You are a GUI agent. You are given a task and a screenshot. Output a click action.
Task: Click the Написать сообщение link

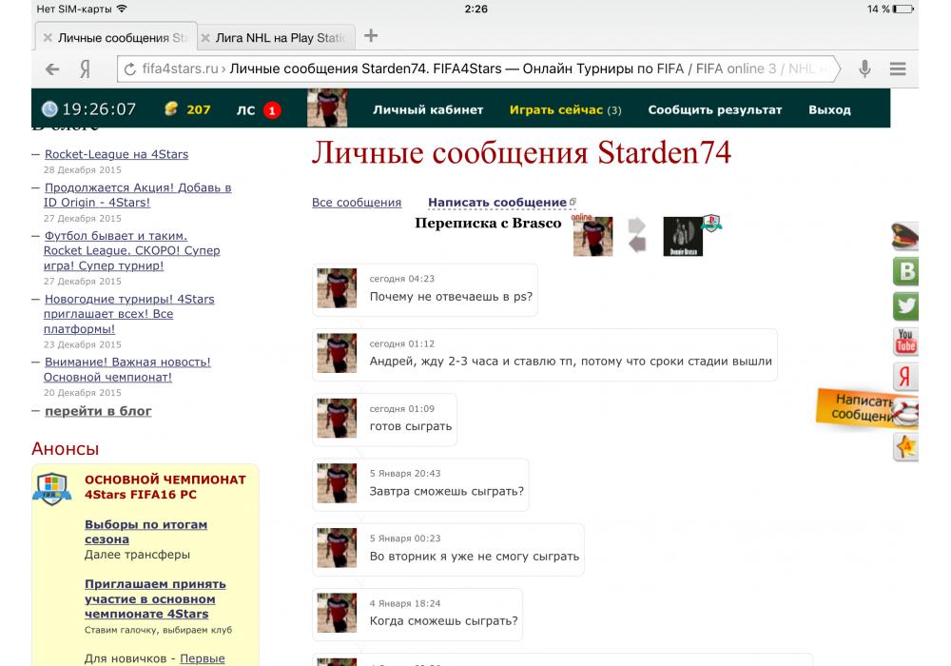pos(497,203)
